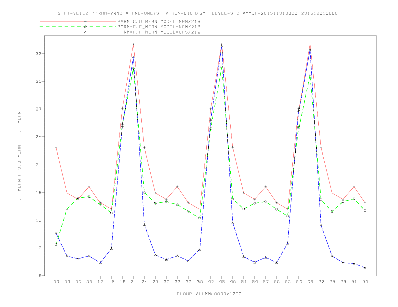Click x-axis tick label 00

click(x=56, y=282)
